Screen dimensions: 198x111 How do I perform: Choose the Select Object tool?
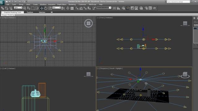[x=24, y=8]
